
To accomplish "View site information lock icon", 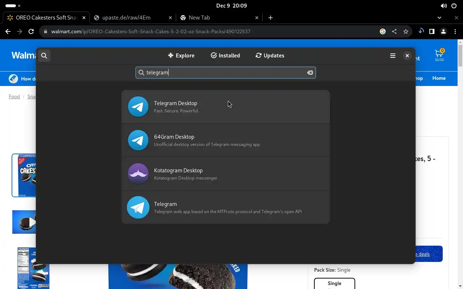I will click(x=45, y=31).
